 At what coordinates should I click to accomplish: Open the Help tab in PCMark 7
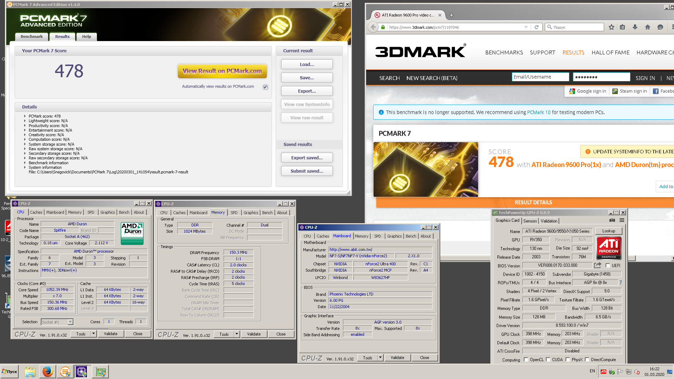(87, 36)
